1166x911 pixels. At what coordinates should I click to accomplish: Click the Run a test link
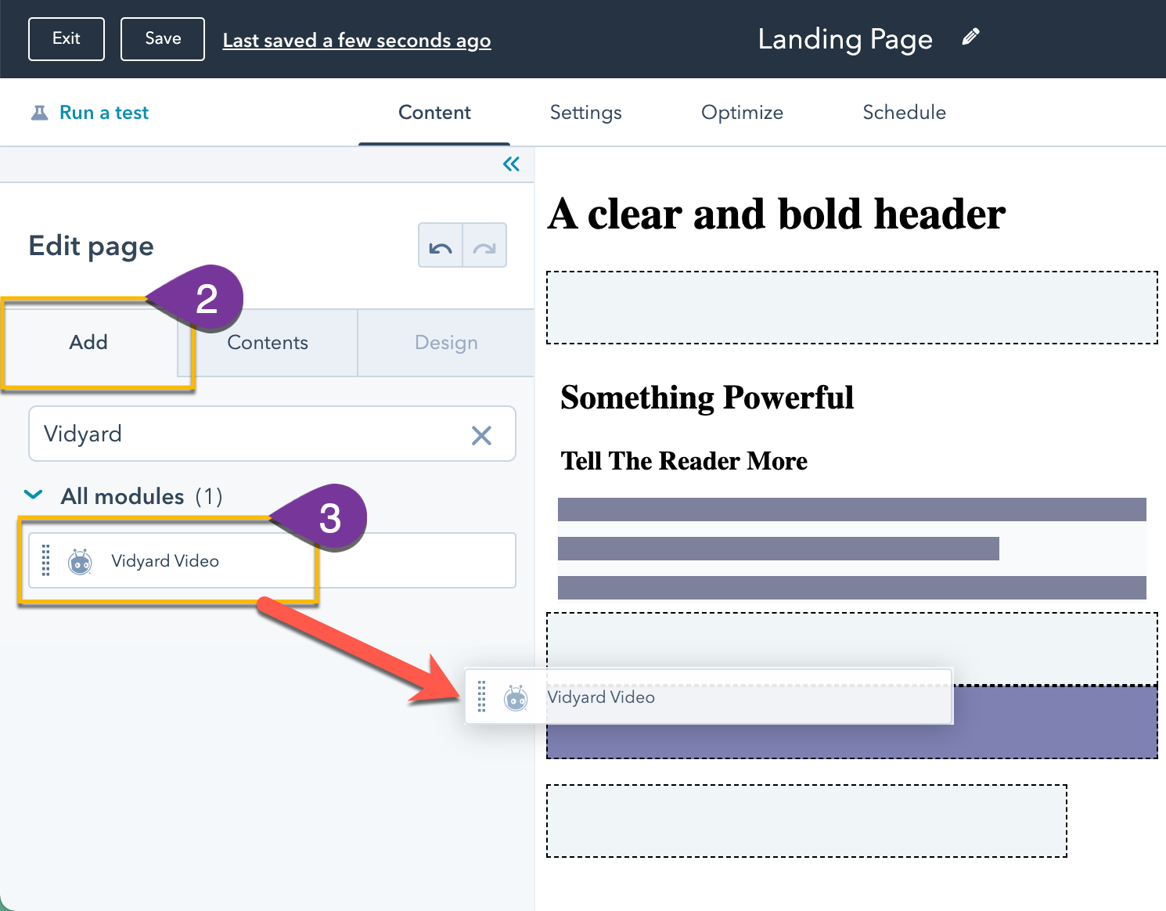tap(104, 113)
